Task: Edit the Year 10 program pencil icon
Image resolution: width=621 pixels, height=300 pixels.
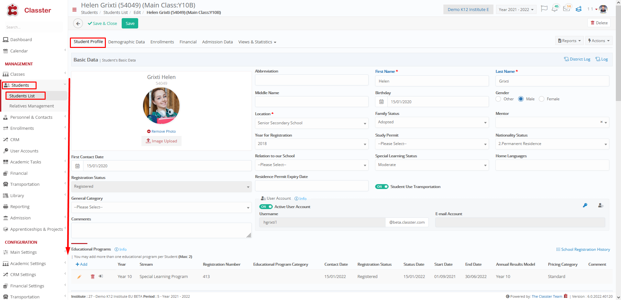Action: pyautogui.click(x=79, y=277)
